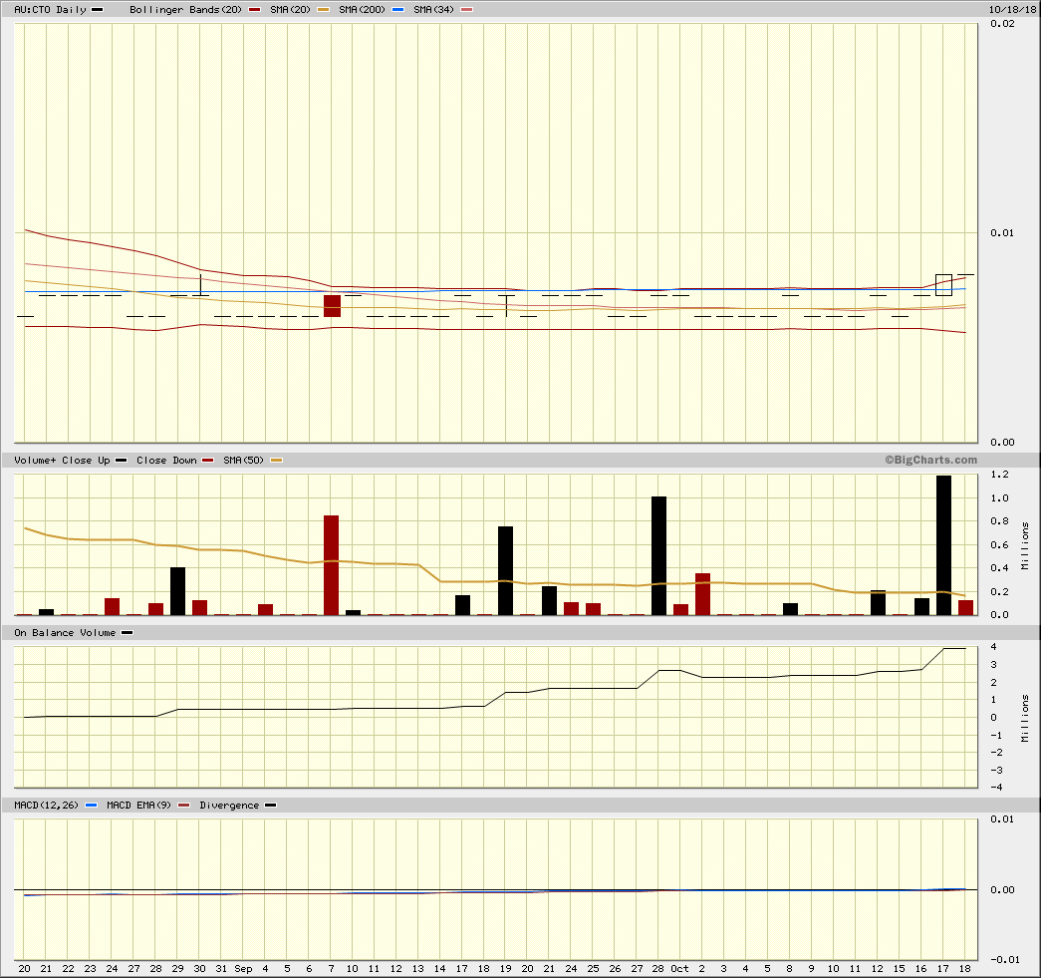Screen dimensions: 1041x978
Task: Click the Sep month label on date axis
Action: [x=243, y=969]
